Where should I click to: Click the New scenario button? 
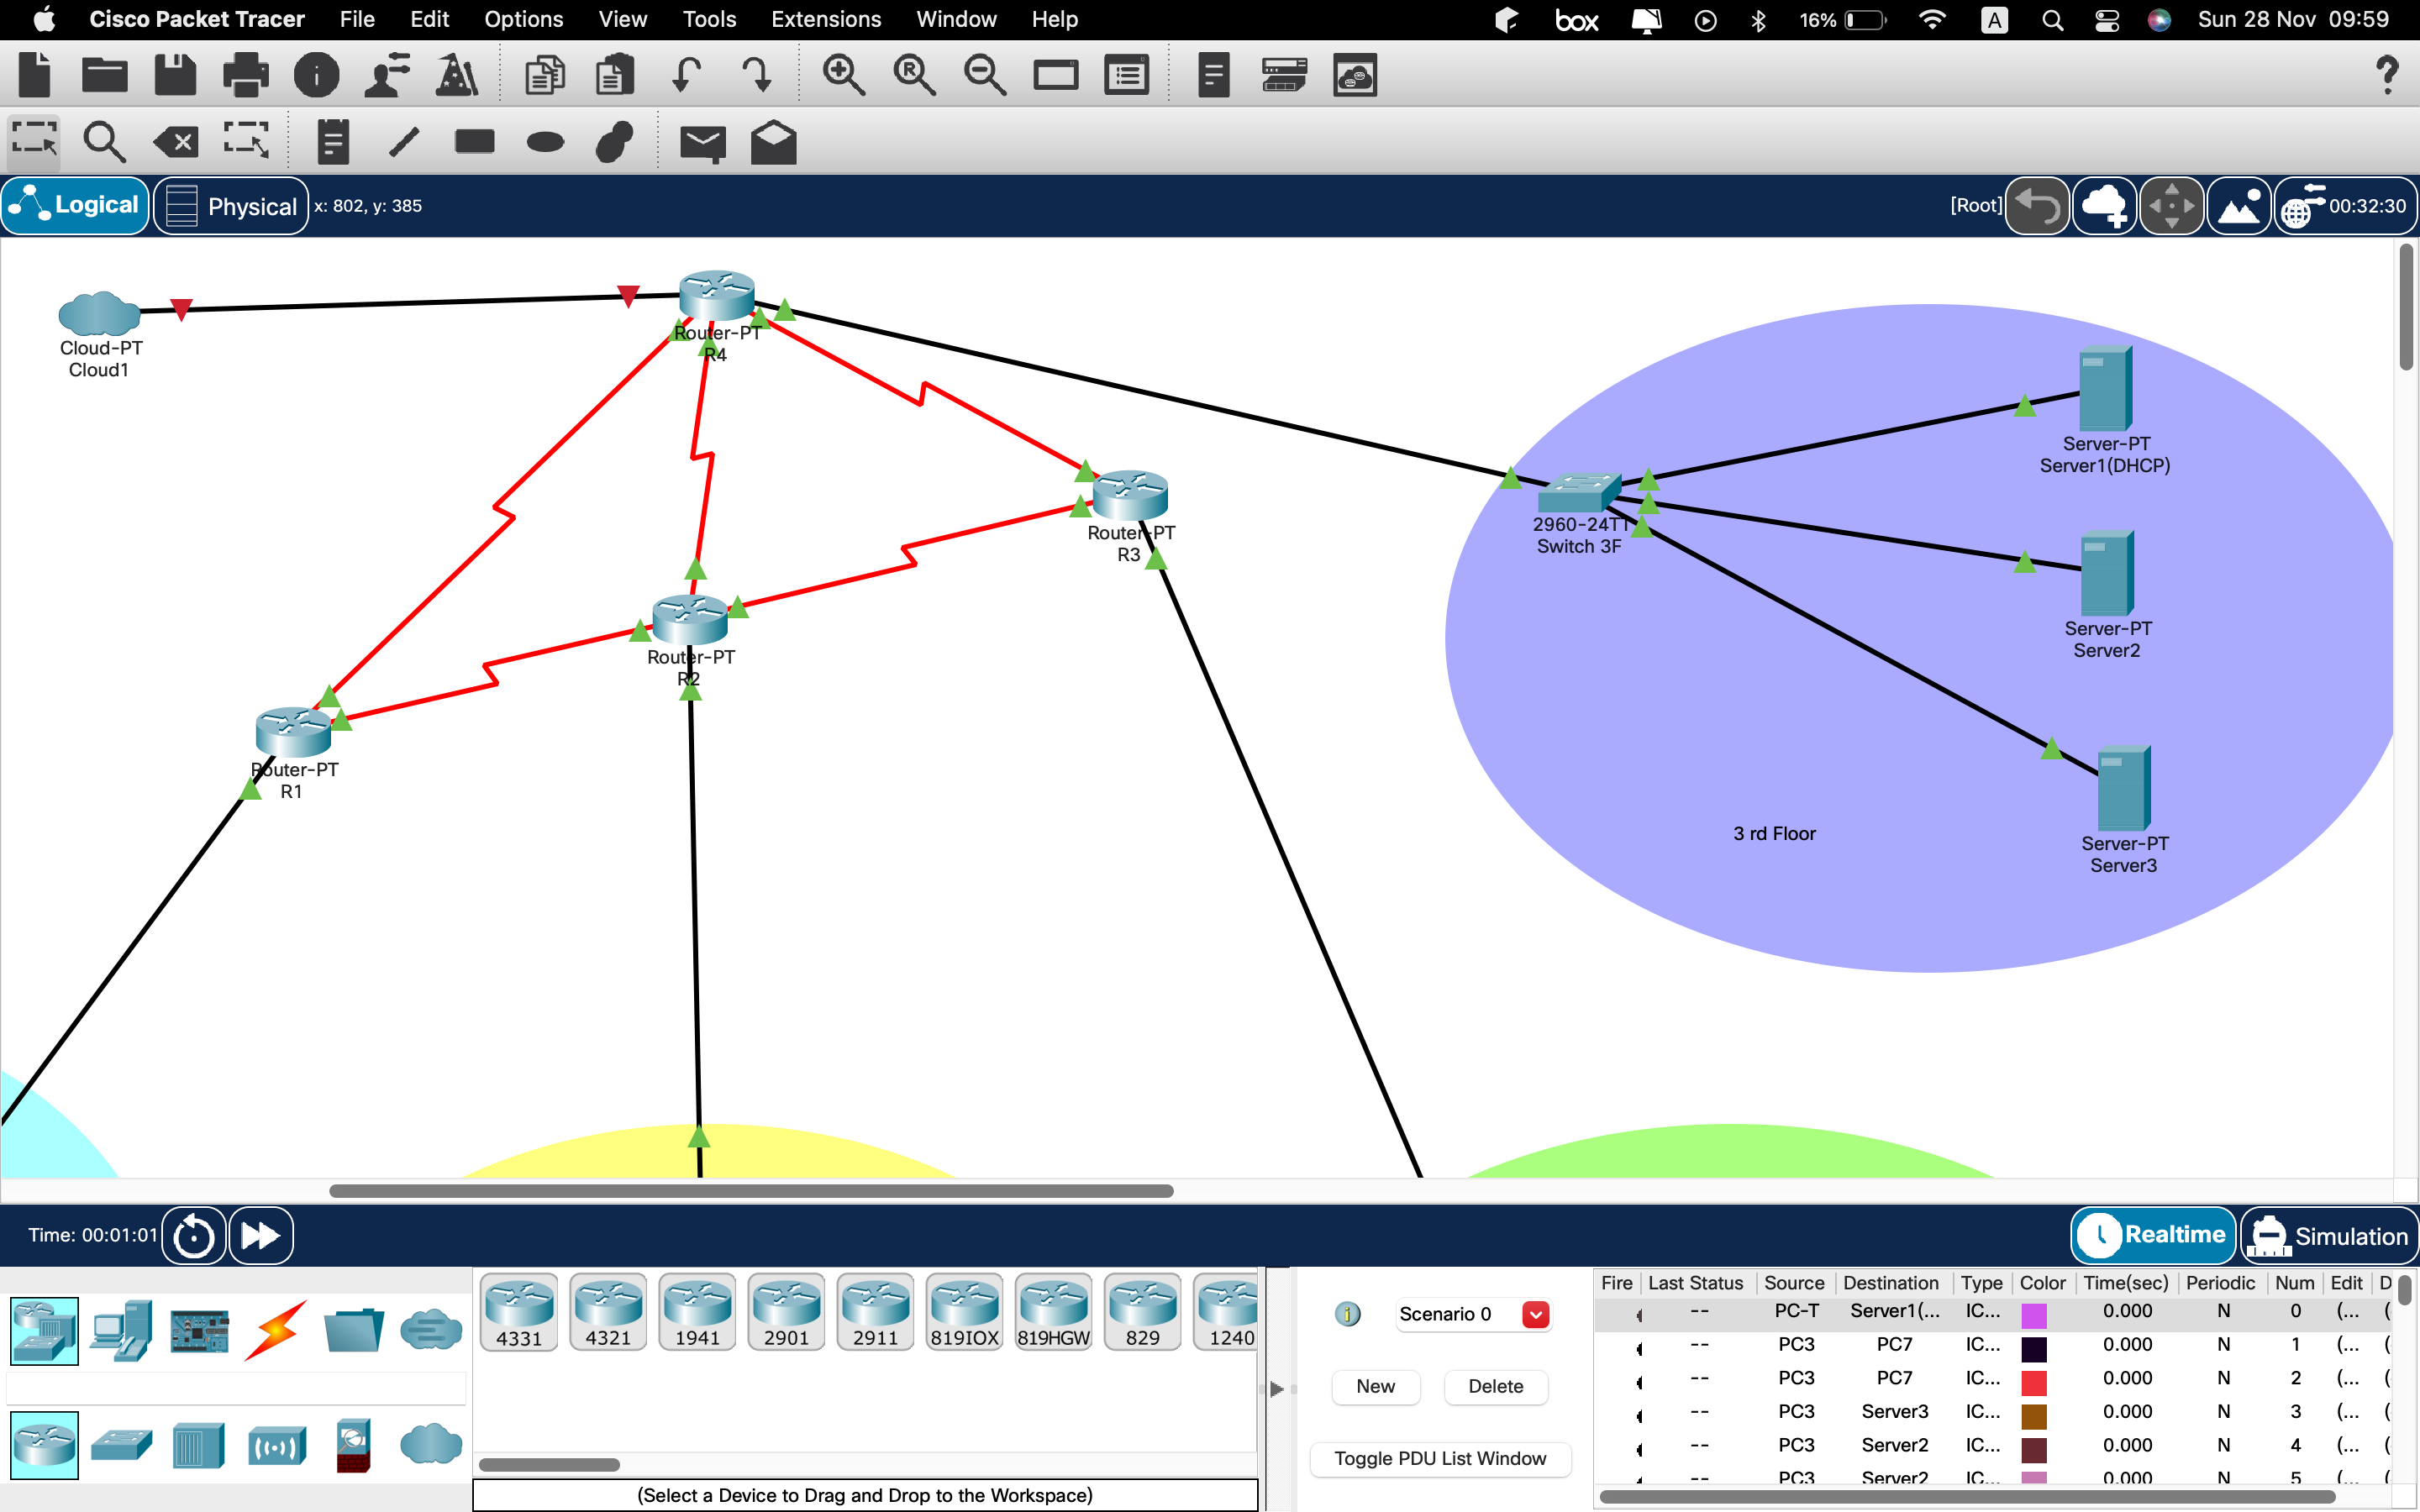[x=1375, y=1386]
